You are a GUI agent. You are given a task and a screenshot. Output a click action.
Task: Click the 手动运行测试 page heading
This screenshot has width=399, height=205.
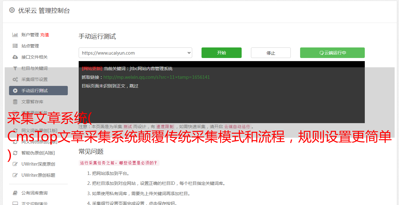(97, 36)
